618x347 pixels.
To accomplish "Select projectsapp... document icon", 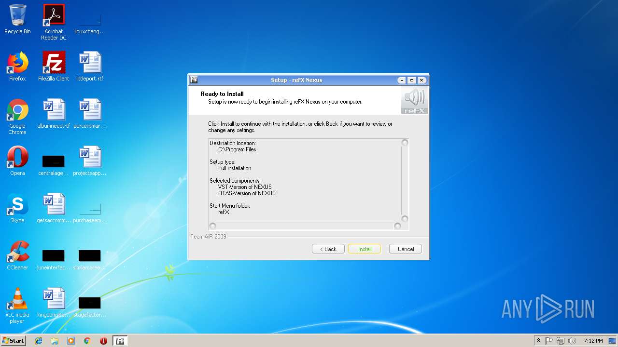I will tap(90, 161).
